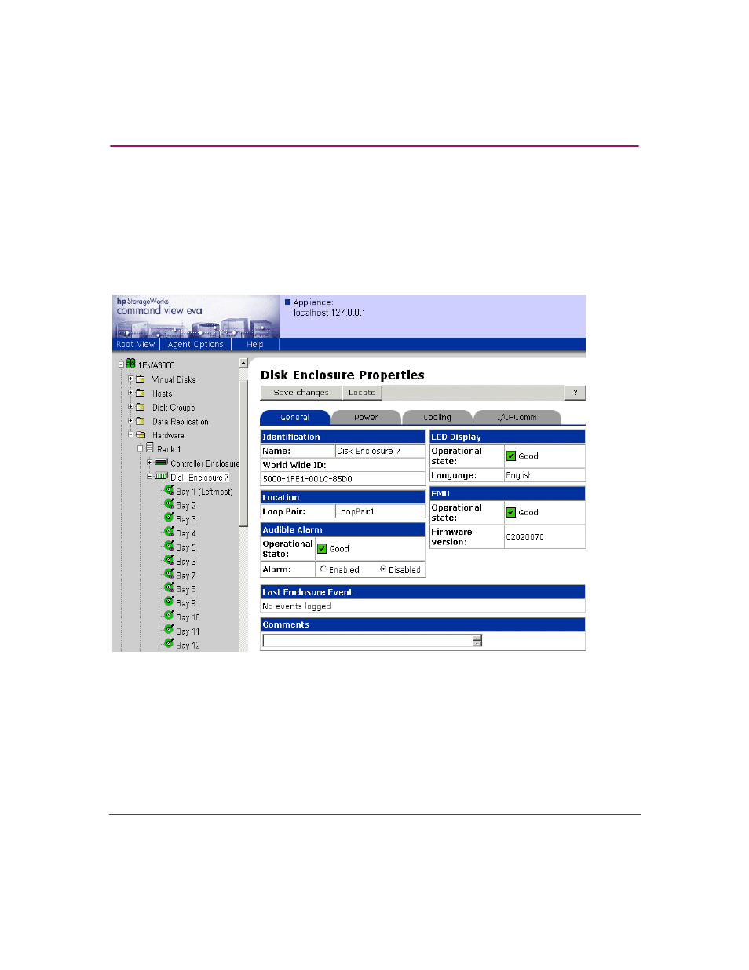Screen dimensions: 749x970
Task: Click the 'No events logged' text
Action: pos(297,606)
